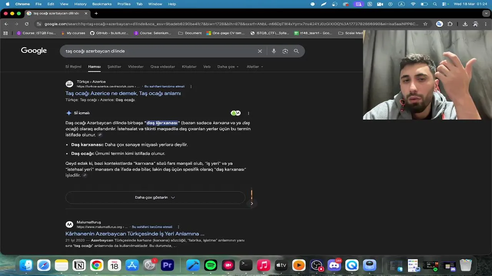The height and width of the screenshot is (276, 492).
Task: Open the Extensions puzzle icon
Action: pos(450,24)
